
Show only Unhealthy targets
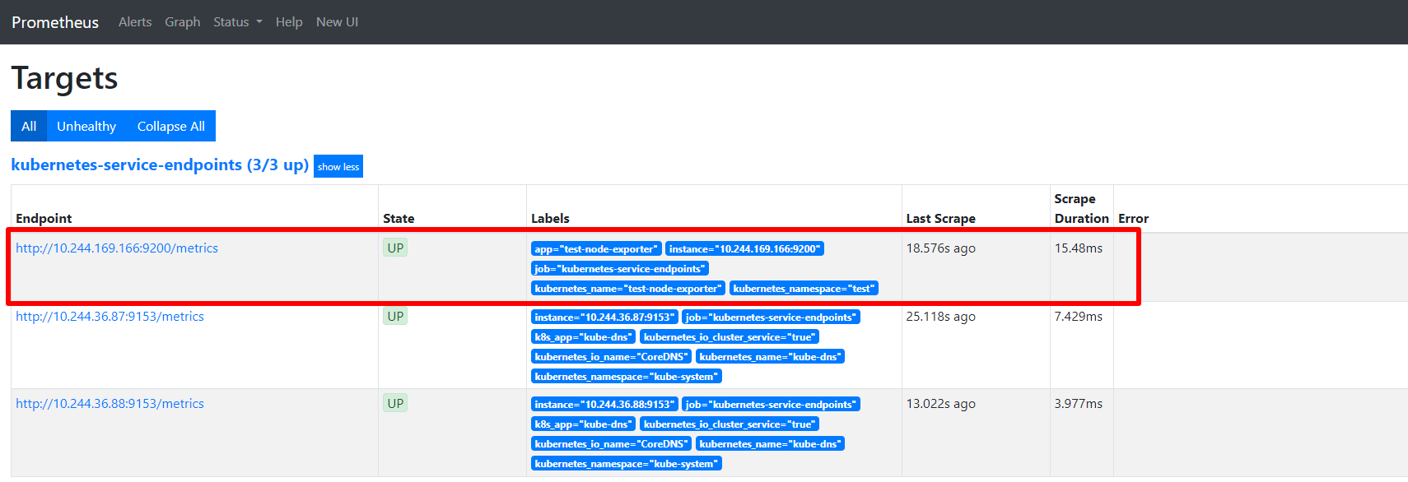click(86, 126)
